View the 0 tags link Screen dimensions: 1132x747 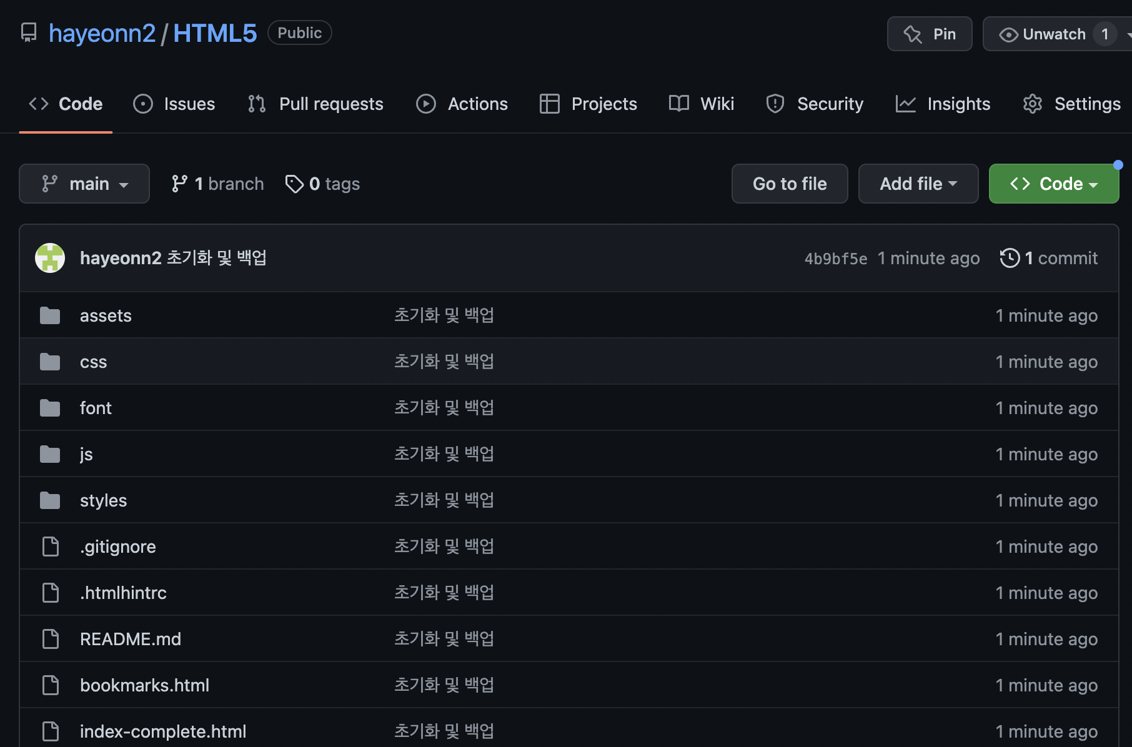coord(322,184)
